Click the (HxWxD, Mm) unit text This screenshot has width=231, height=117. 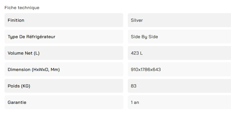(x=46, y=69)
